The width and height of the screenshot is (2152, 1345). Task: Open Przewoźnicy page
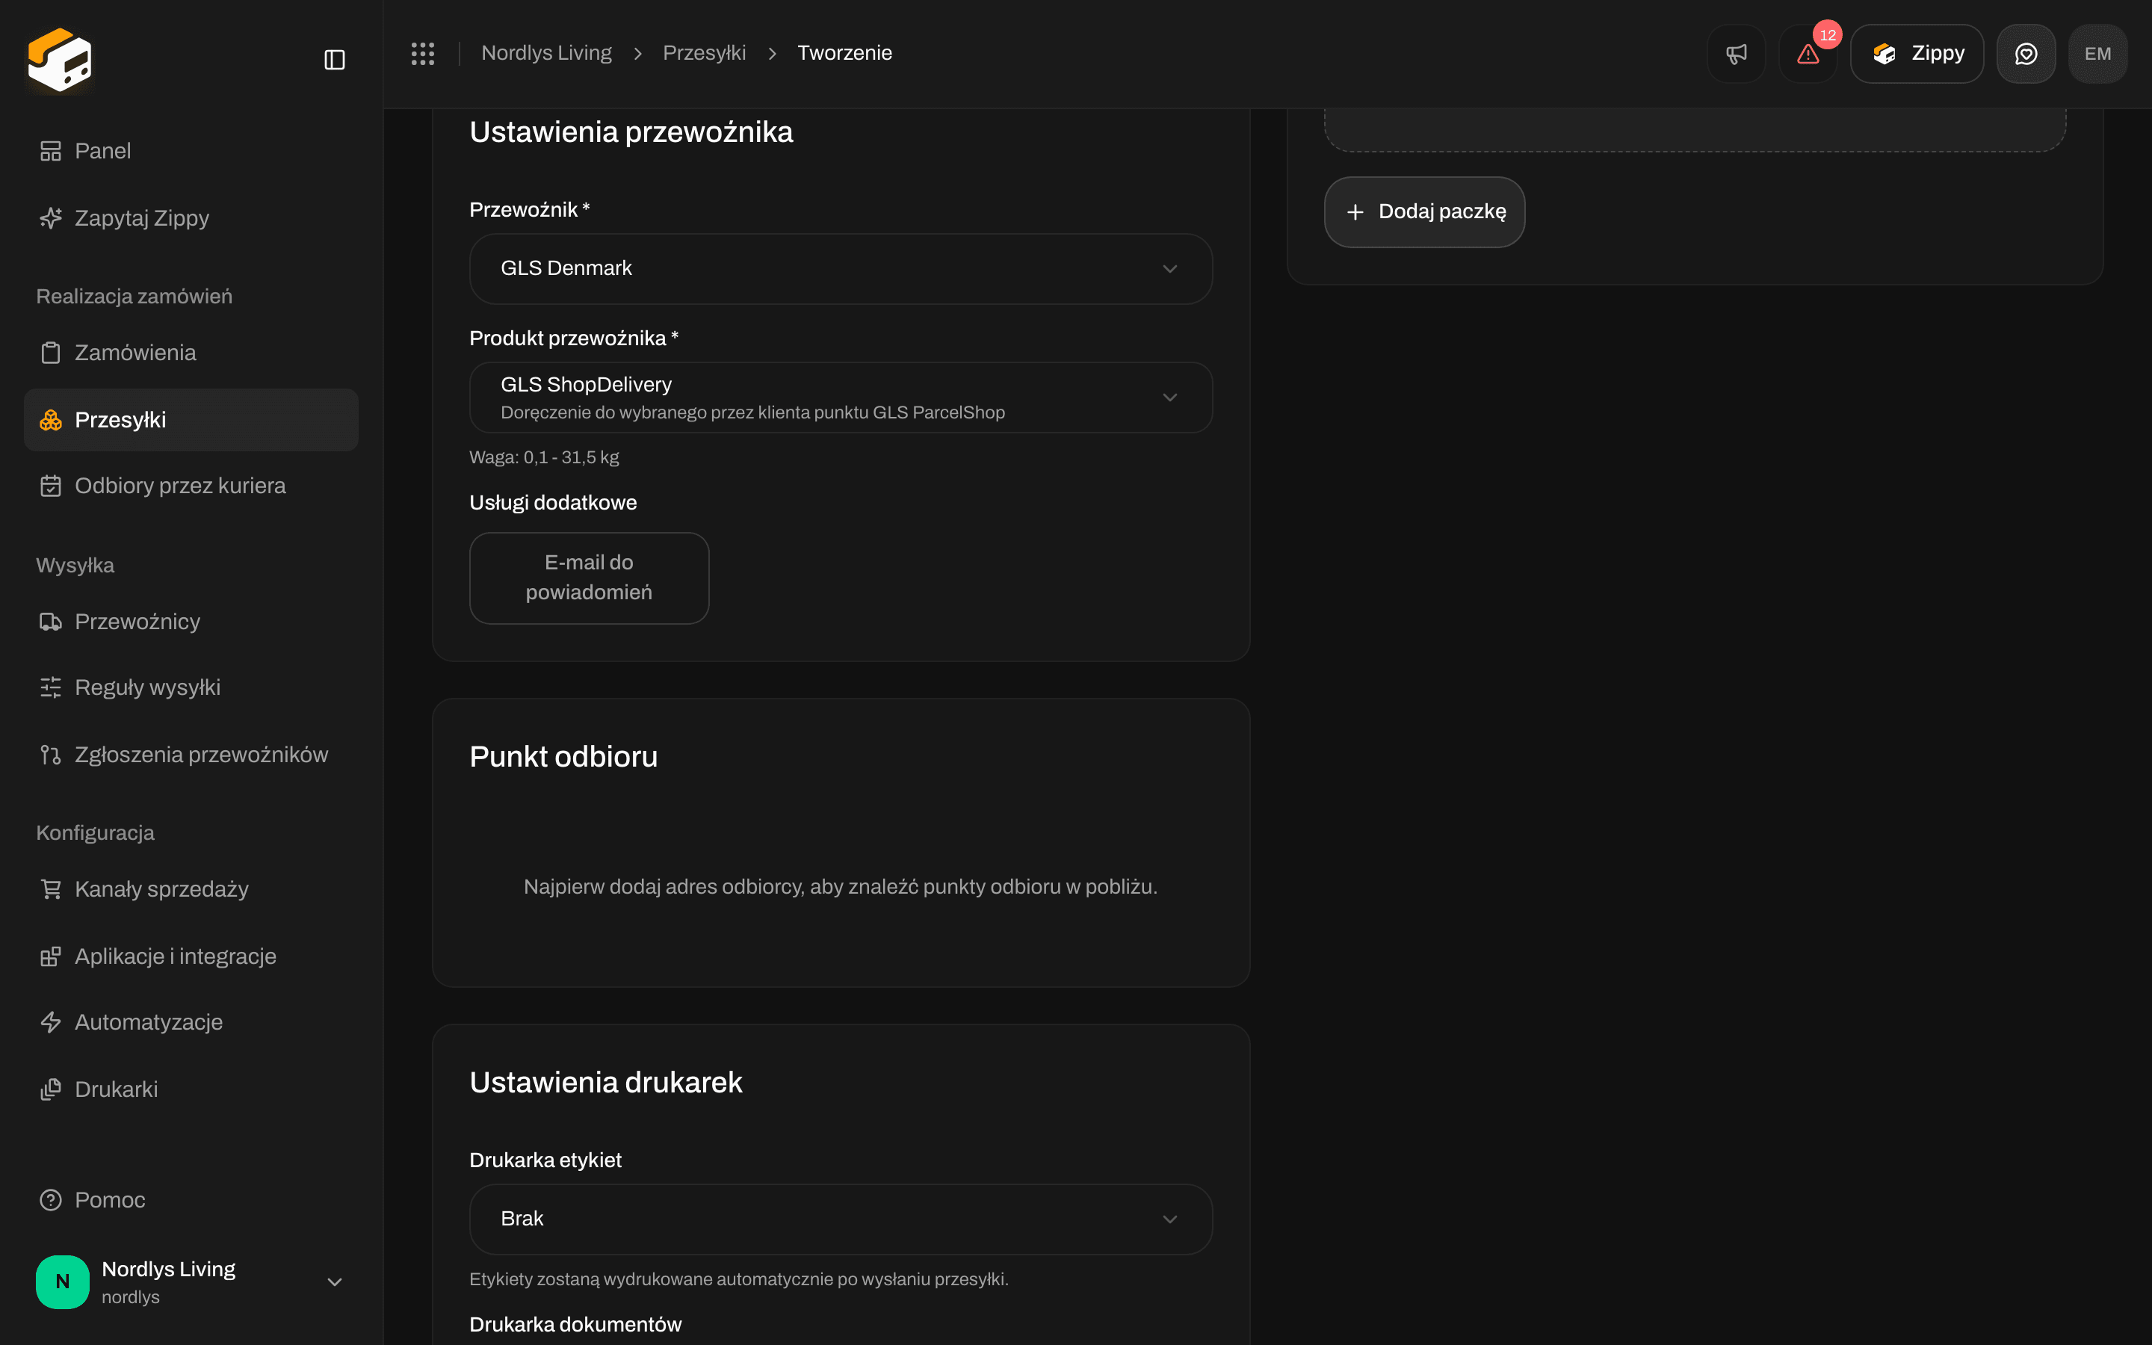tap(191, 621)
